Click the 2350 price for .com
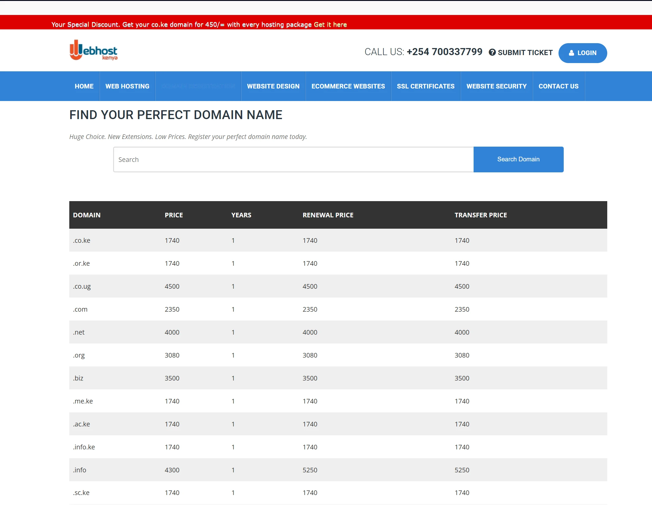The height and width of the screenshot is (510, 652). click(172, 309)
